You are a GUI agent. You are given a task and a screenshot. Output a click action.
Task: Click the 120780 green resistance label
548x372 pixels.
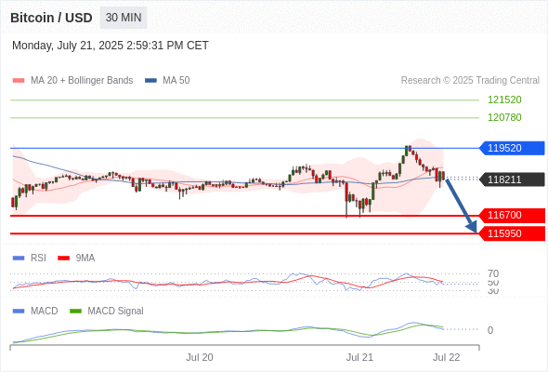[x=504, y=117]
